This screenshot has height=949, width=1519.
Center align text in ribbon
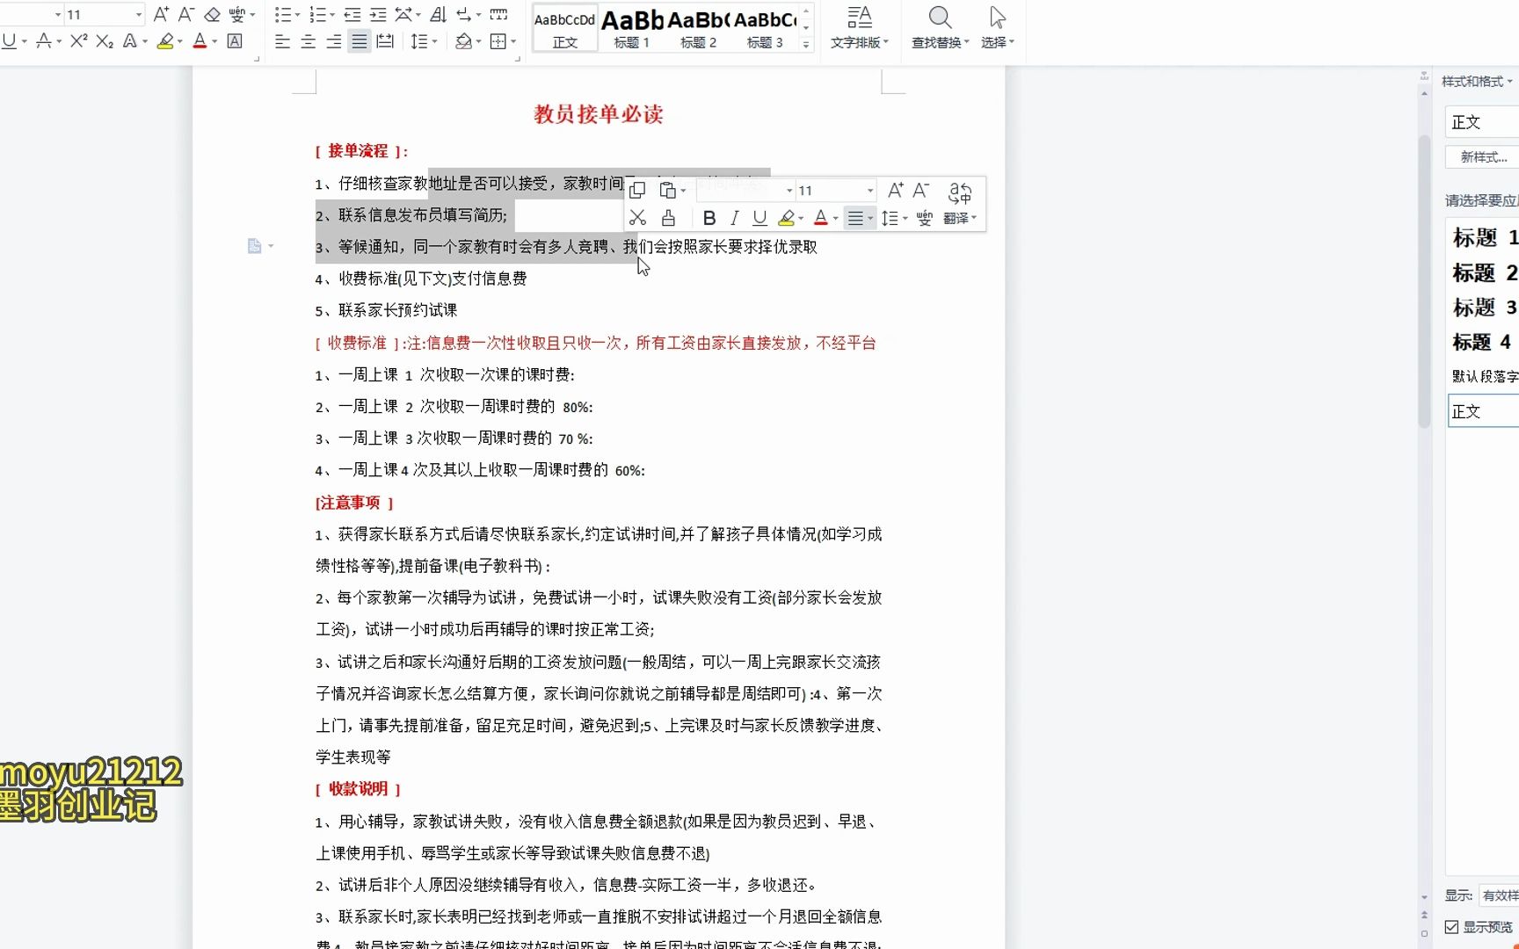point(308,41)
